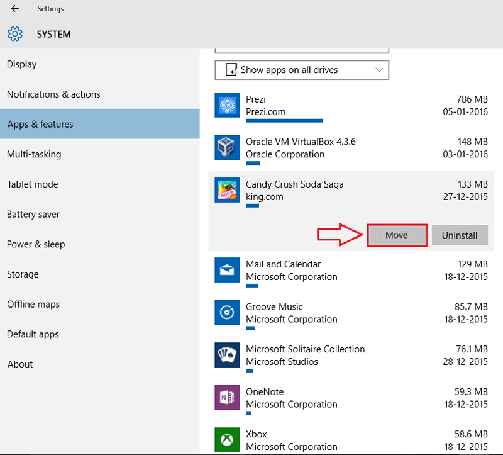Click the 59.3 MB size value
503x455 pixels.
point(471,391)
